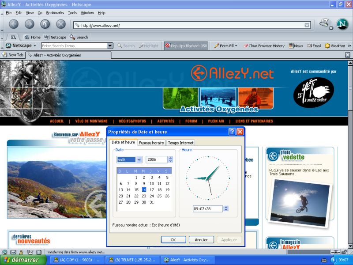This screenshot has height=265, width=353.
Task: Open the Email toolbar button
Action: [314, 46]
